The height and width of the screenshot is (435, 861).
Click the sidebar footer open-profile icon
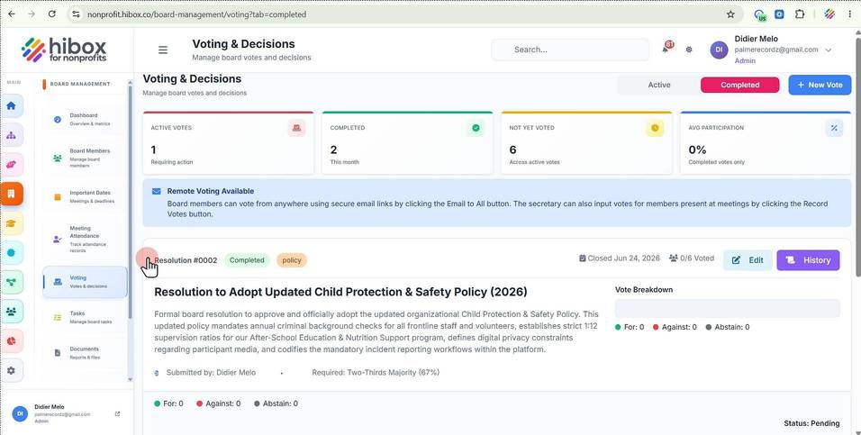click(x=117, y=414)
